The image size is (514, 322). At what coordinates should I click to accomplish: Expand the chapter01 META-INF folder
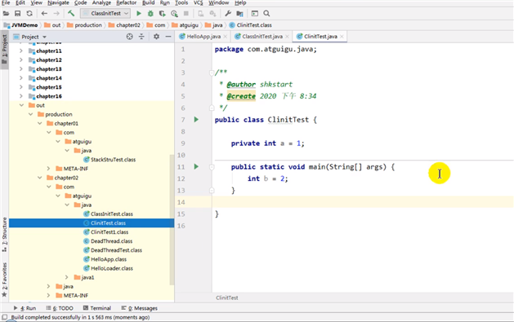coord(48,169)
